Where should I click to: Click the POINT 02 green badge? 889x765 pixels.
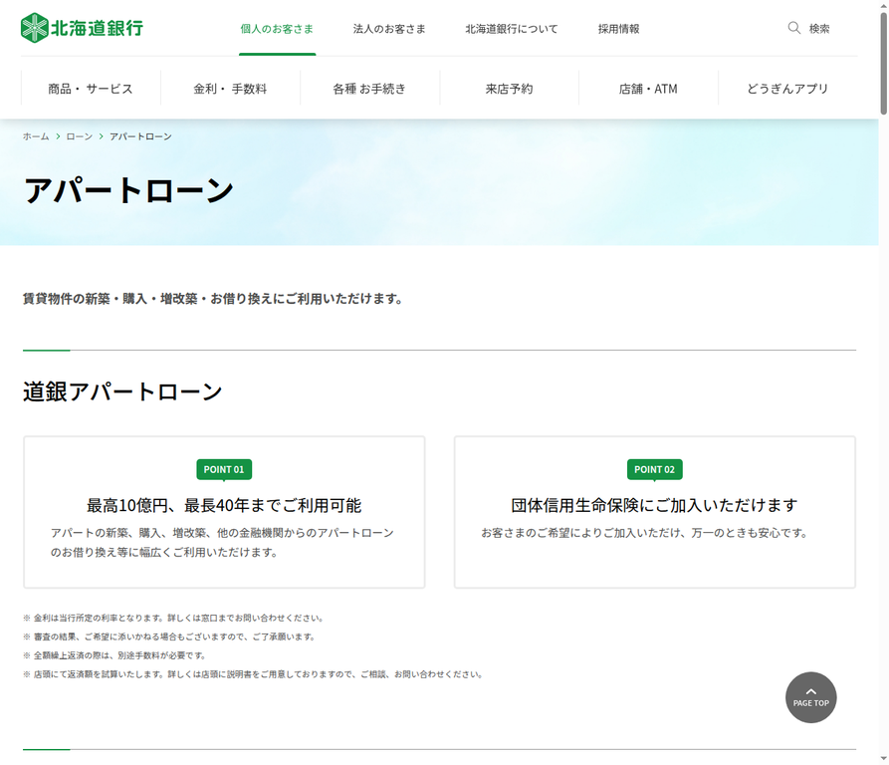pyautogui.click(x=654, y=469)
